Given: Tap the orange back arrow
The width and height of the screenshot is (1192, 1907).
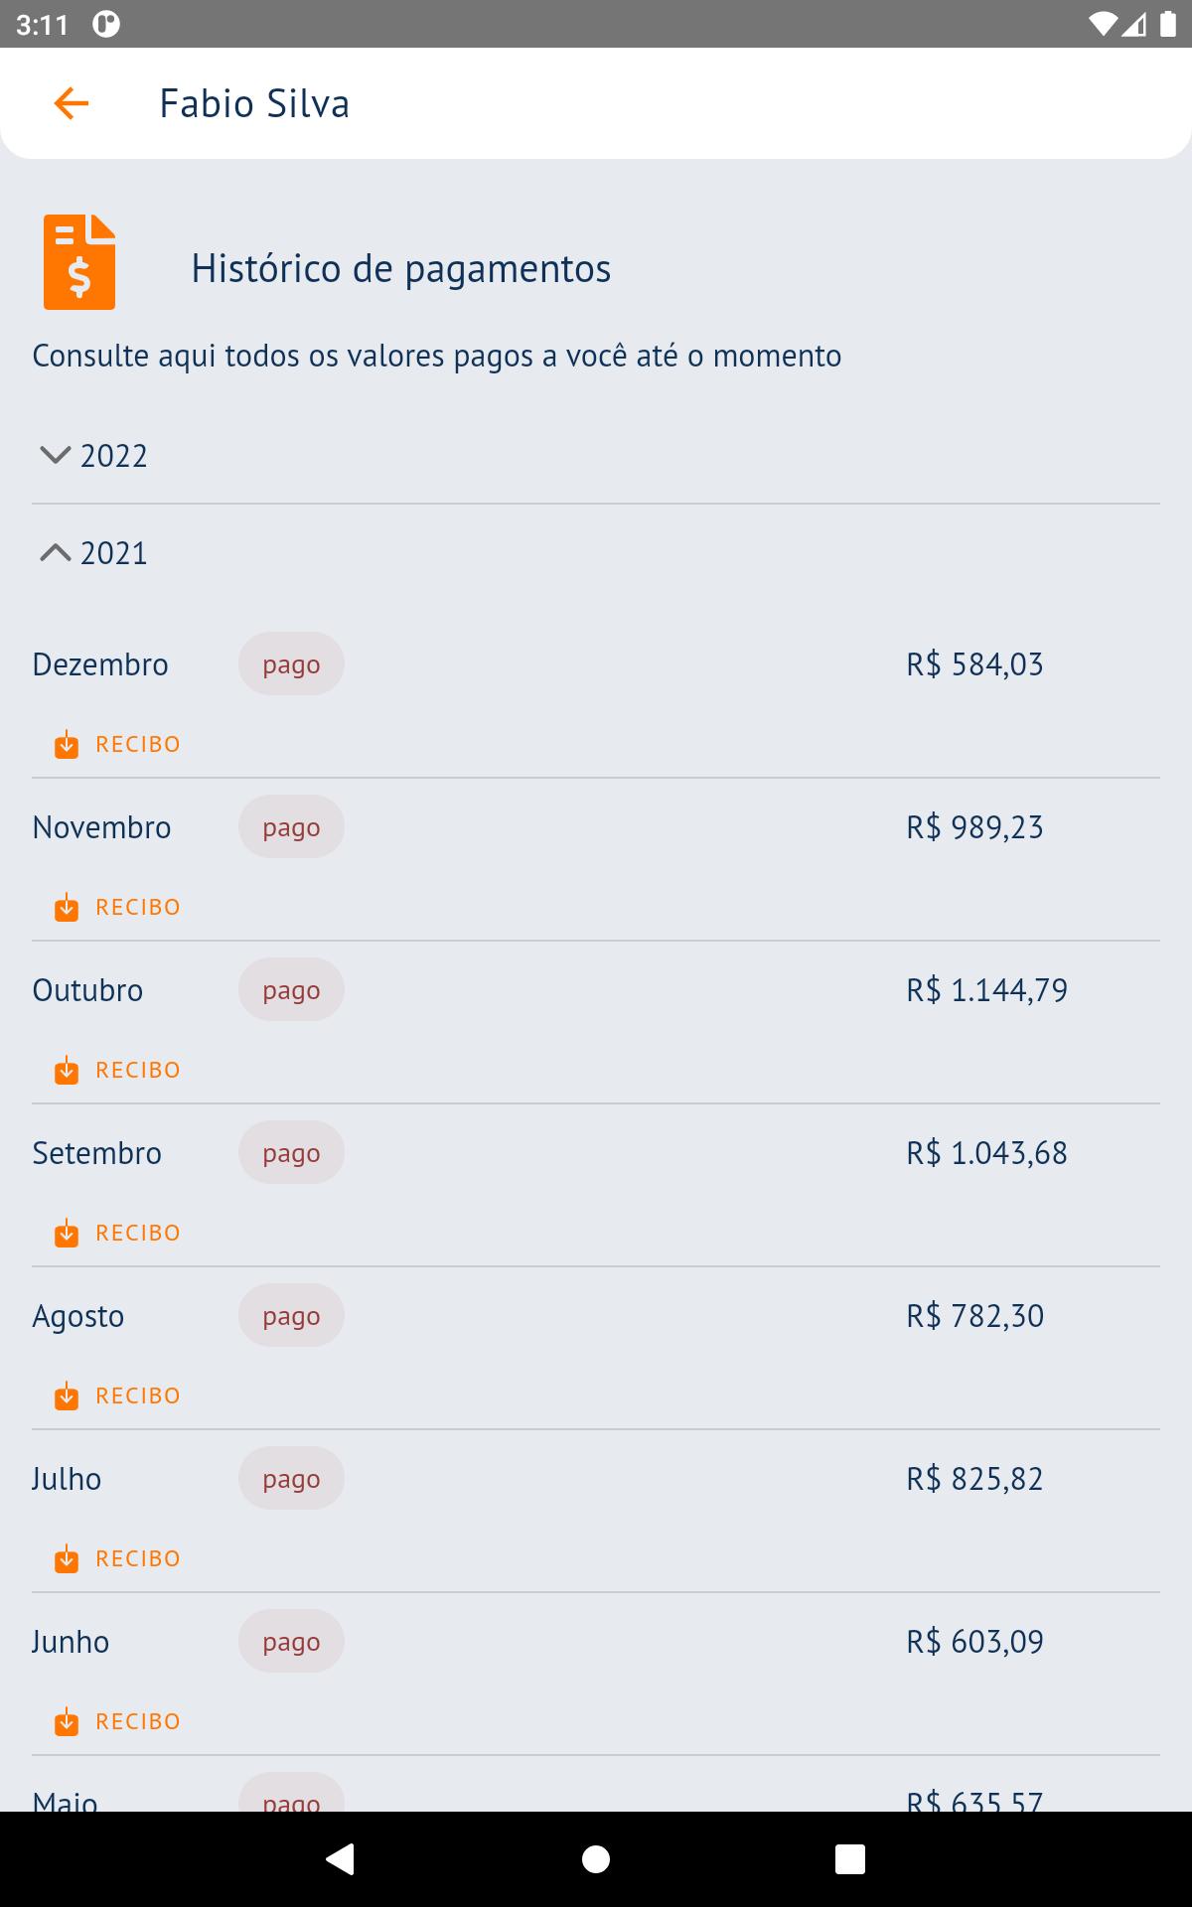Looking at the screenshot, I should [x=72, y=103].
